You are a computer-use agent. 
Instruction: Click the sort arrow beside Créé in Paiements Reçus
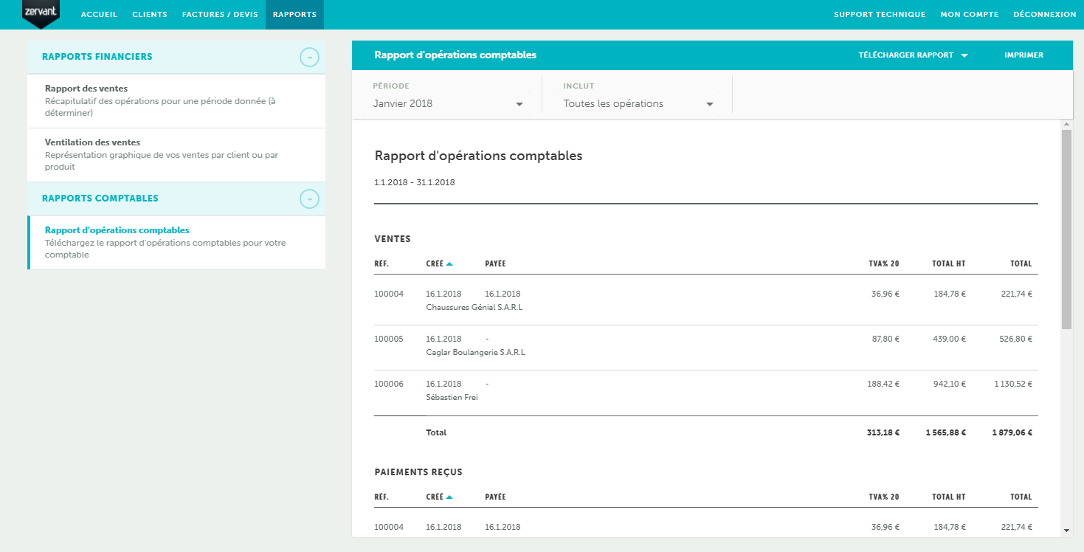(x=449, y=497)
